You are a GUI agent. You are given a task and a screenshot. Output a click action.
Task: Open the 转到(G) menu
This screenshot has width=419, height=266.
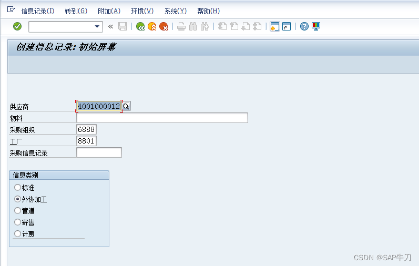coord(76,11)
